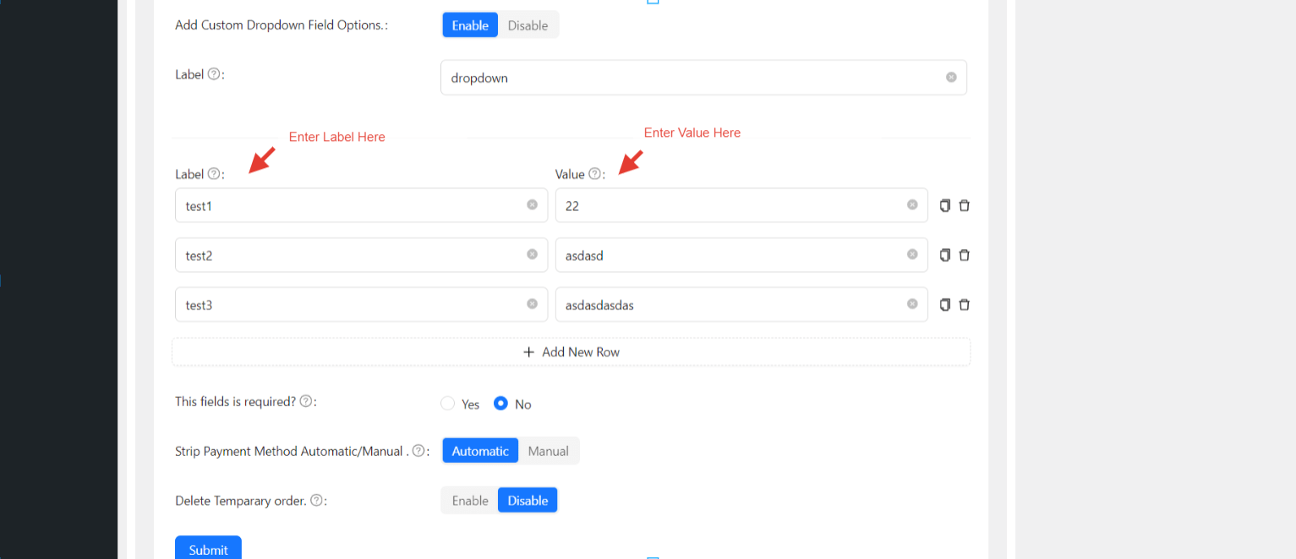The image size is (1296, 559).
Task: Submit the settings form
Action: point(208,549)
